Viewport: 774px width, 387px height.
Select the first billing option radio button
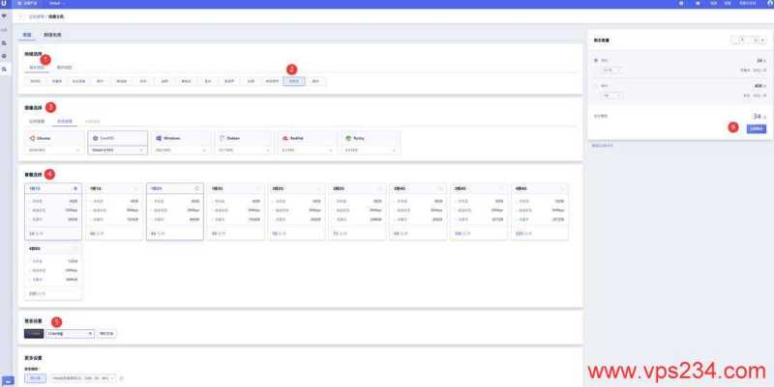[596, 61]
